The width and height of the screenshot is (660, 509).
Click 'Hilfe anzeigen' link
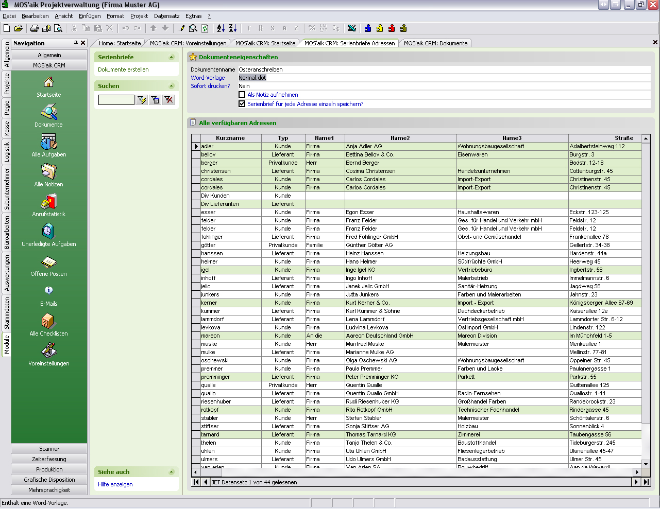(x=115, y=484)
